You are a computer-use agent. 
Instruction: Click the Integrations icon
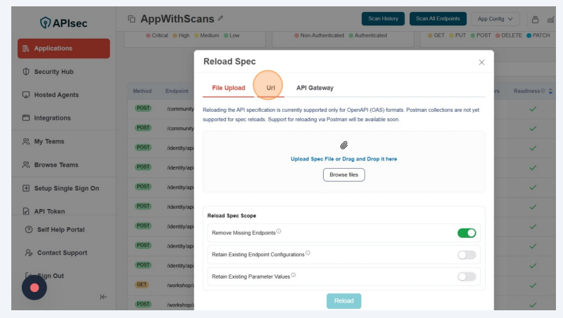coord(26,117)
